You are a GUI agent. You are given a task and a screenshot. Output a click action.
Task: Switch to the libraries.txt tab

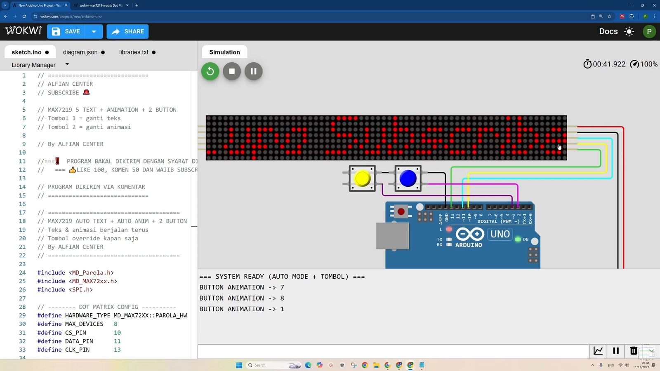coord(137,52)
